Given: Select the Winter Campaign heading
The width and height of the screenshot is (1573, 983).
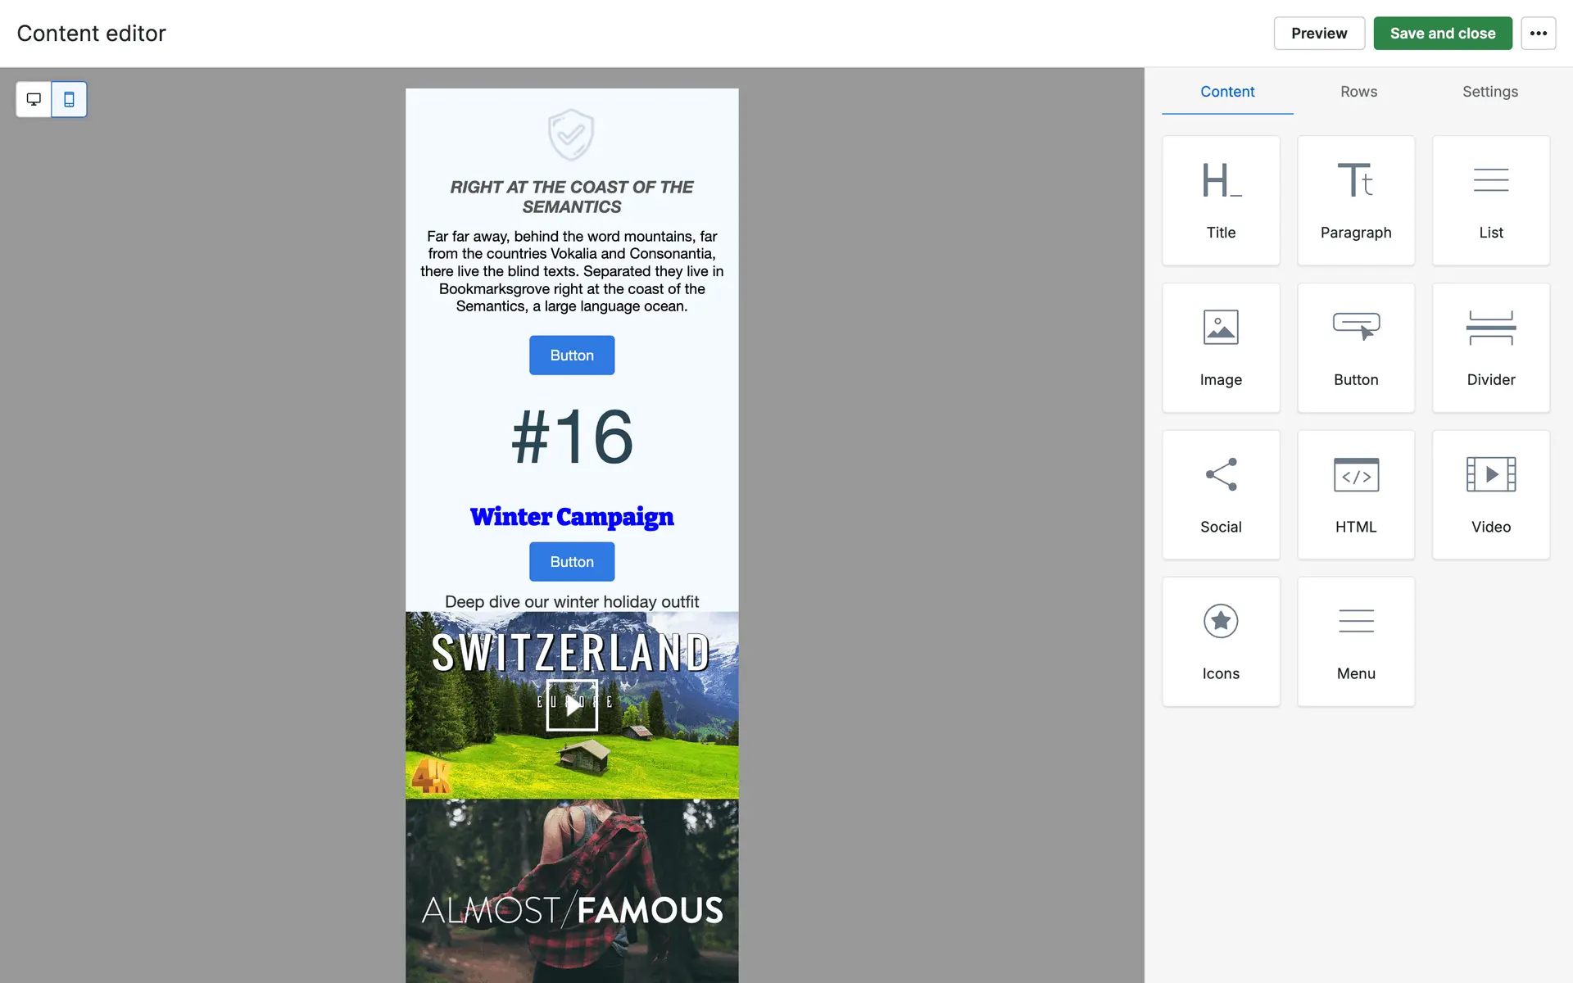Looking at the screenshot, I should pos(572,517).
